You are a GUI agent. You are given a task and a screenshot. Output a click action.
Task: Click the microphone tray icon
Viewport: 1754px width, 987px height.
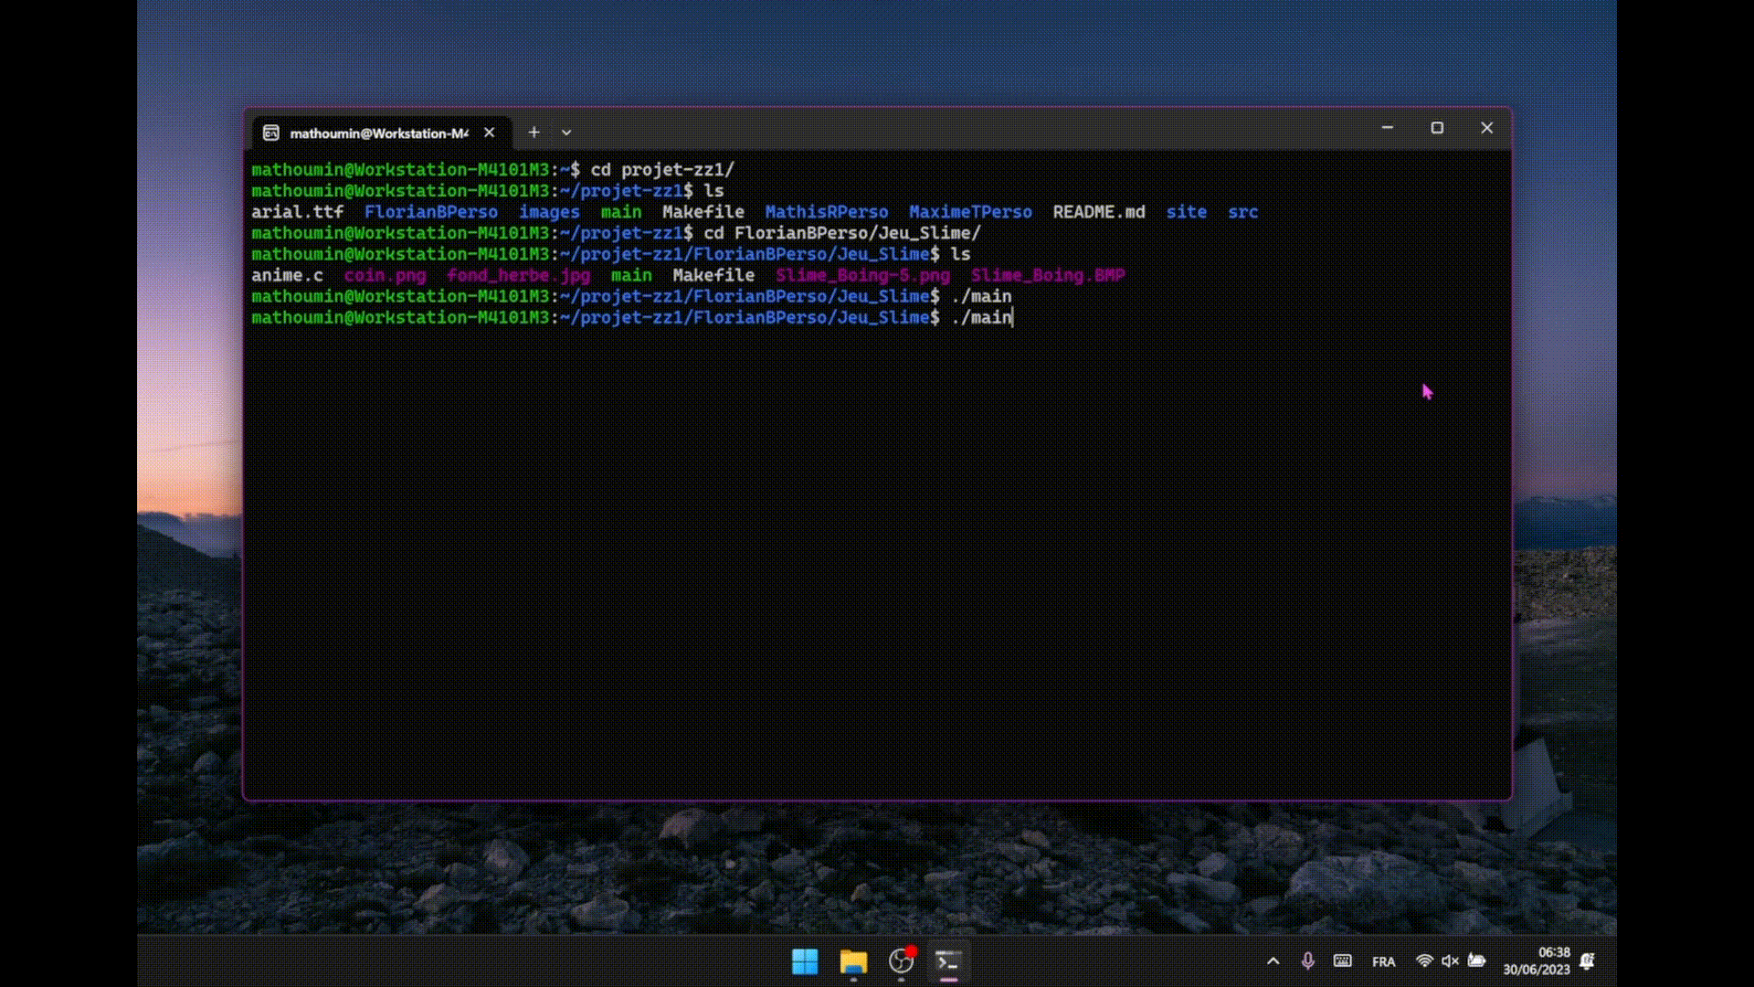tap(1307, 961)
